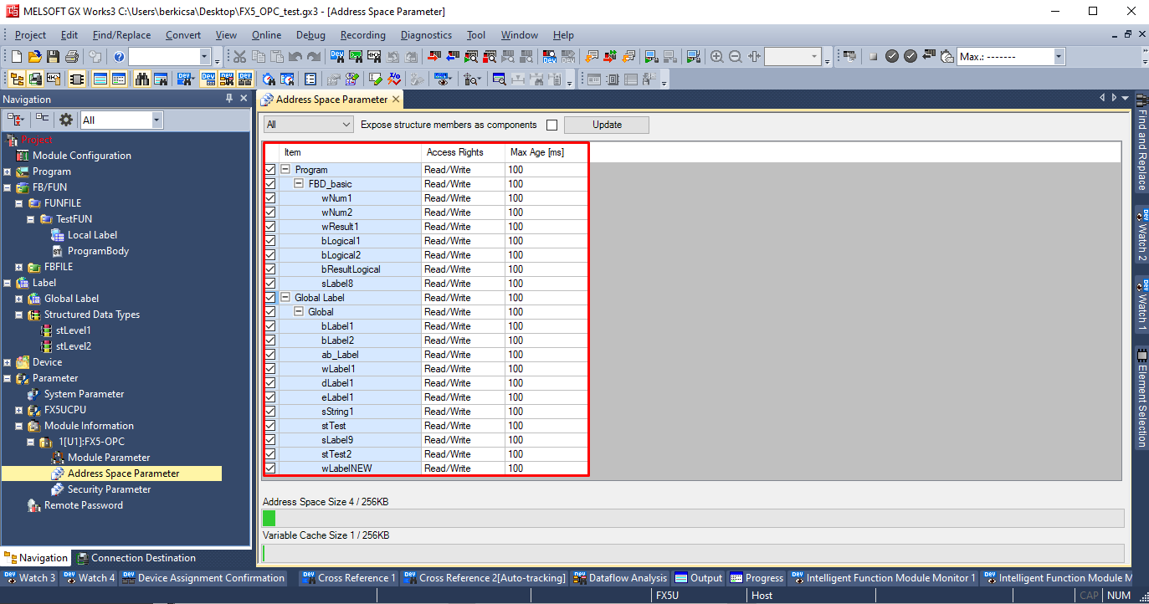This screenshot has height=604, width=1149.
Task: Click the Undo arrow icon
Action: pos(295,56)
